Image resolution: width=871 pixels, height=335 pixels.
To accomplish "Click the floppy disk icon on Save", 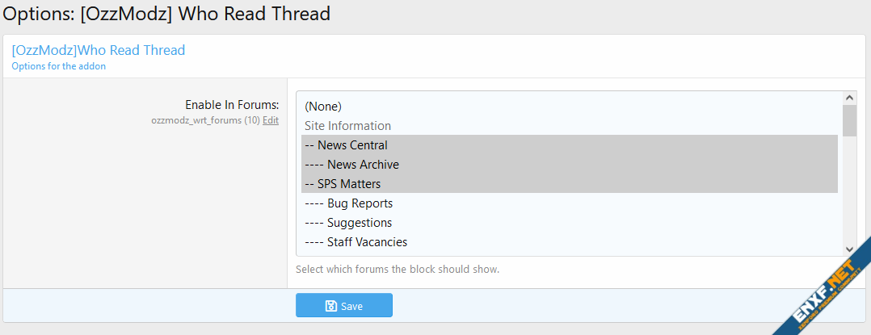I will pos(330,306).
